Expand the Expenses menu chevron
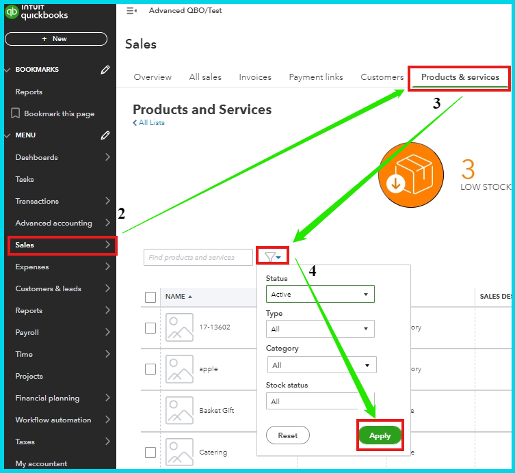Viewport: 515px width, 473px height. (107, 267)
